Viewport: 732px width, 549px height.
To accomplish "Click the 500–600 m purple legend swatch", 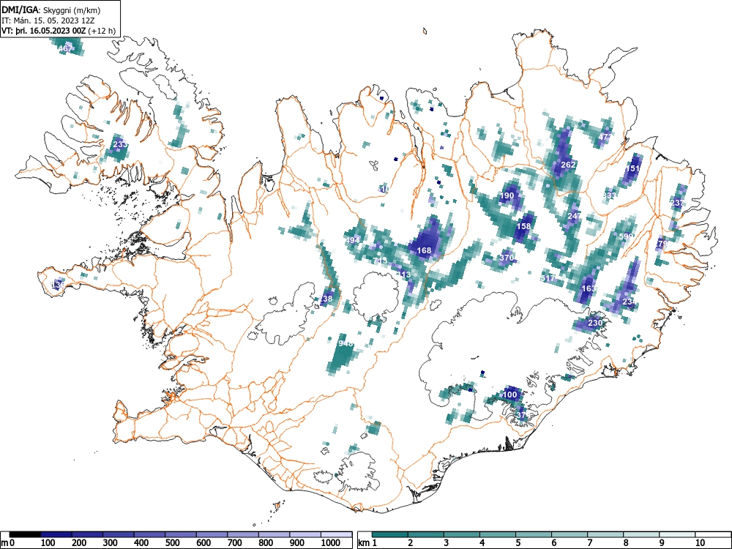I will tap(181, 534).
